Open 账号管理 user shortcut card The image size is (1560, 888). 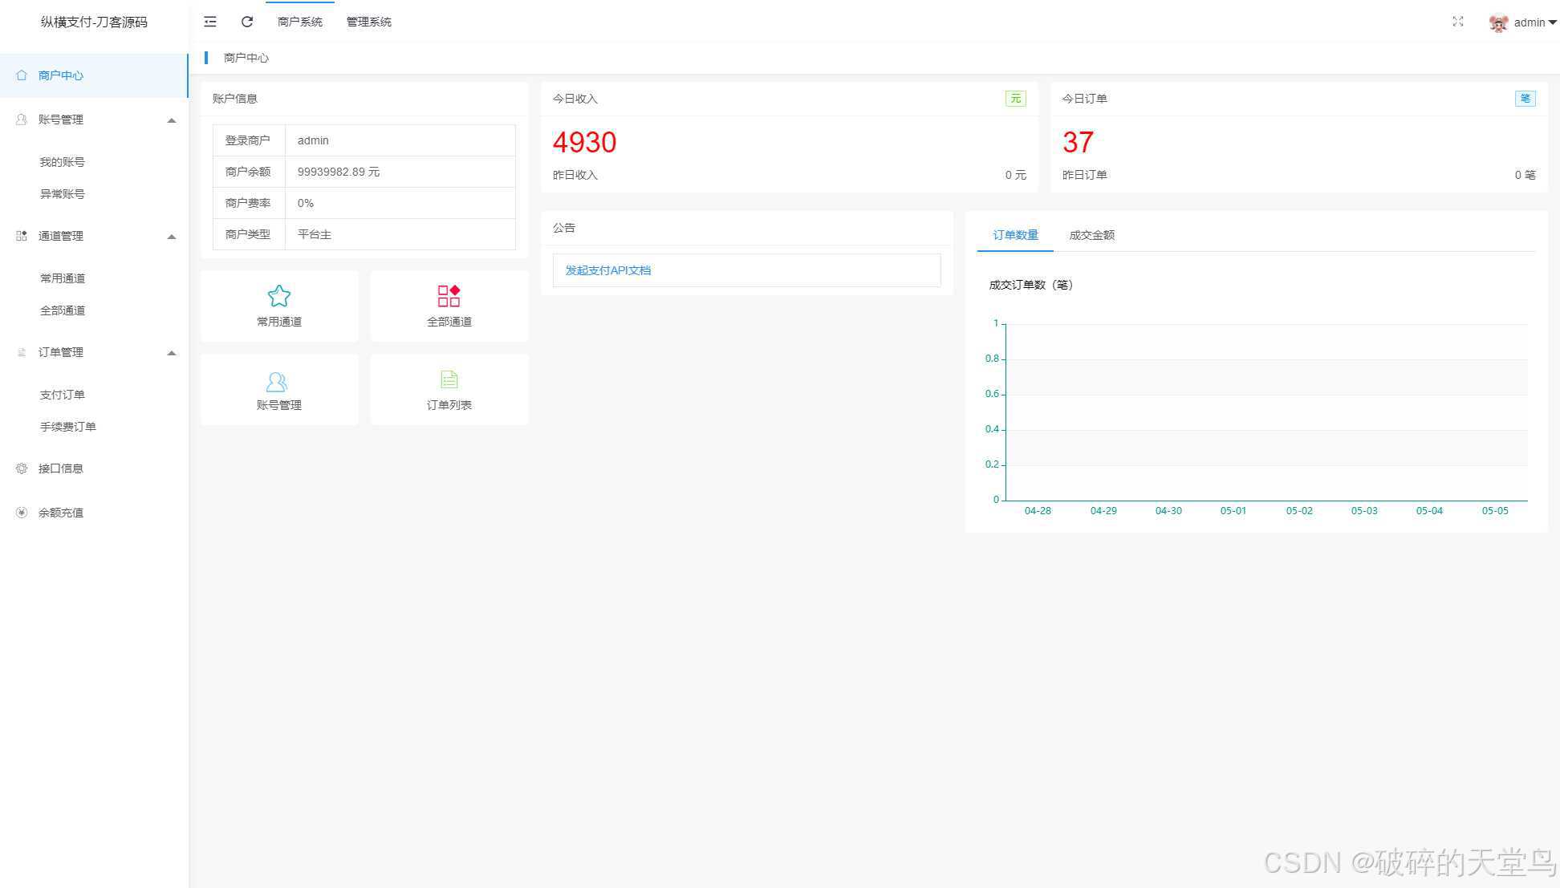pyautogui.click(x=279, y=390)
